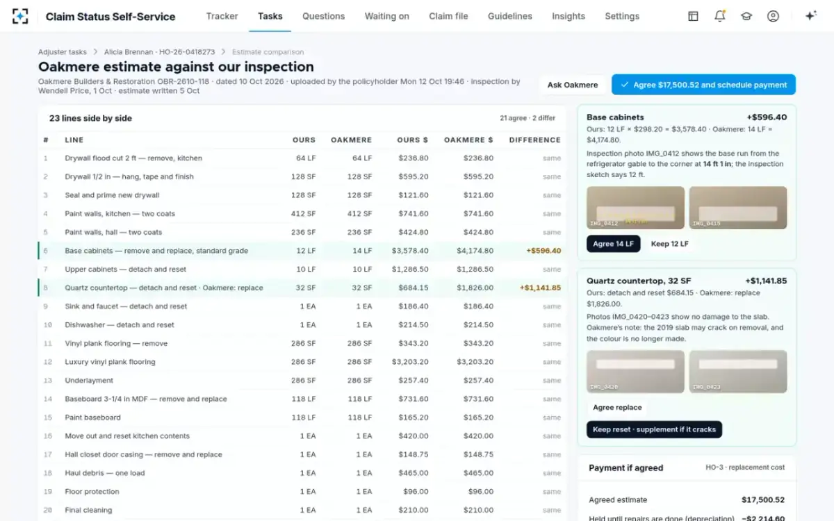Open the Settings tab
Viewport: 834px width, 521px height.
(621, 16)
